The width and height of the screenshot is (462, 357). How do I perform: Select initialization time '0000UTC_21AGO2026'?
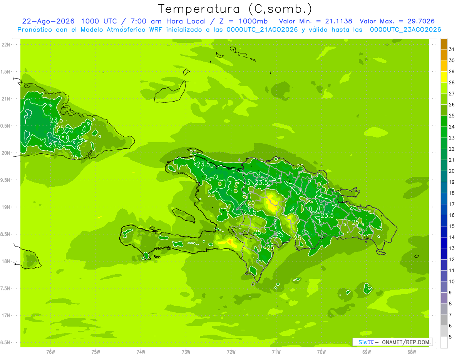pyautogui.click(x=262, y=30)
